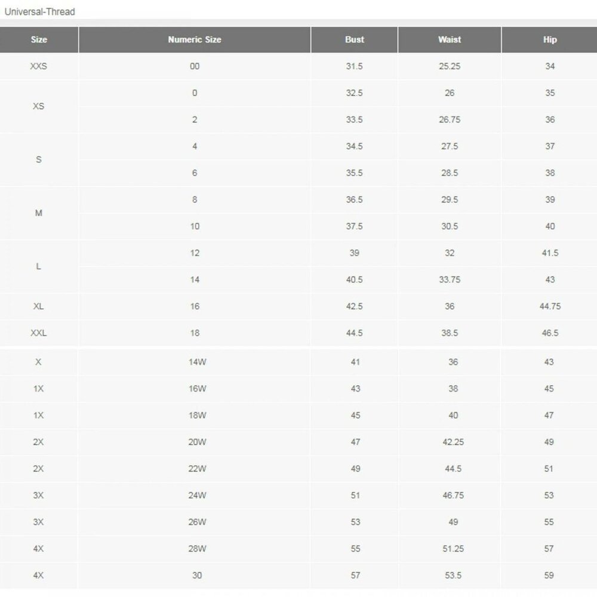Click the 33.75 waist value

click(450, 279)
